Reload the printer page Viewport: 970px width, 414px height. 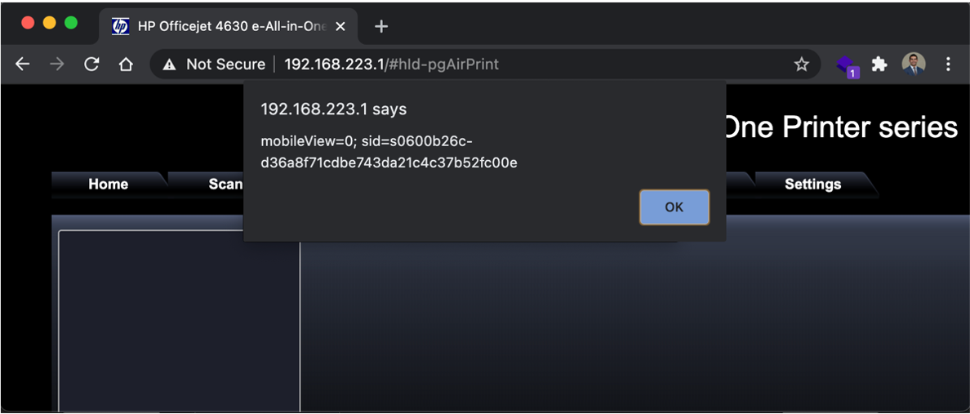pyautogui.click(x=91, y=65)
